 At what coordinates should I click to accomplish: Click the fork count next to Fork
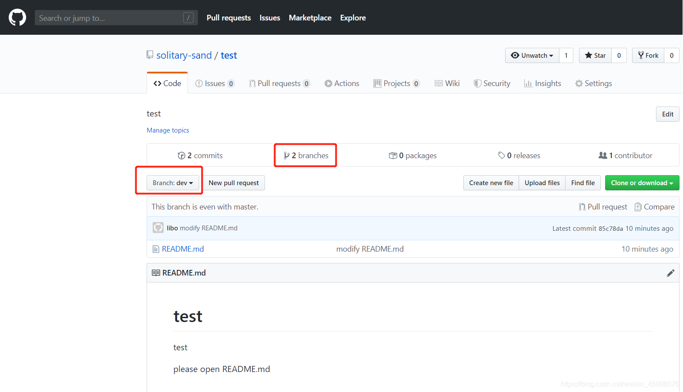pyautogui.click(x=672, y=55)
